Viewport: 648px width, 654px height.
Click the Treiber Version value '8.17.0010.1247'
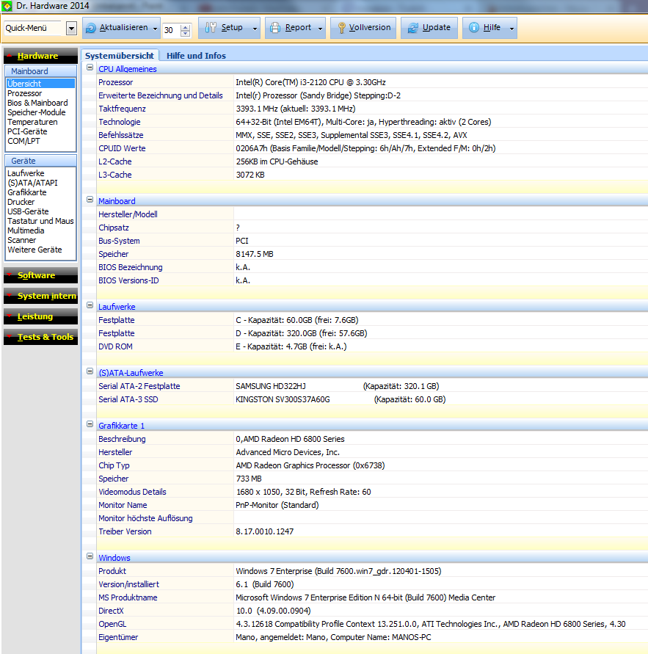click(265, 532)
